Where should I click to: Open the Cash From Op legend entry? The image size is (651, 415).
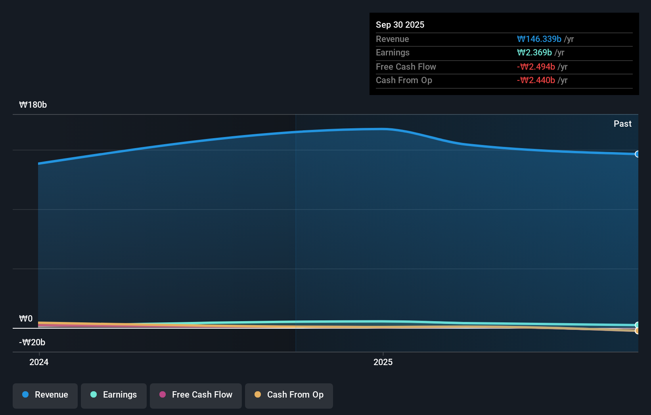tap(289, 395)
